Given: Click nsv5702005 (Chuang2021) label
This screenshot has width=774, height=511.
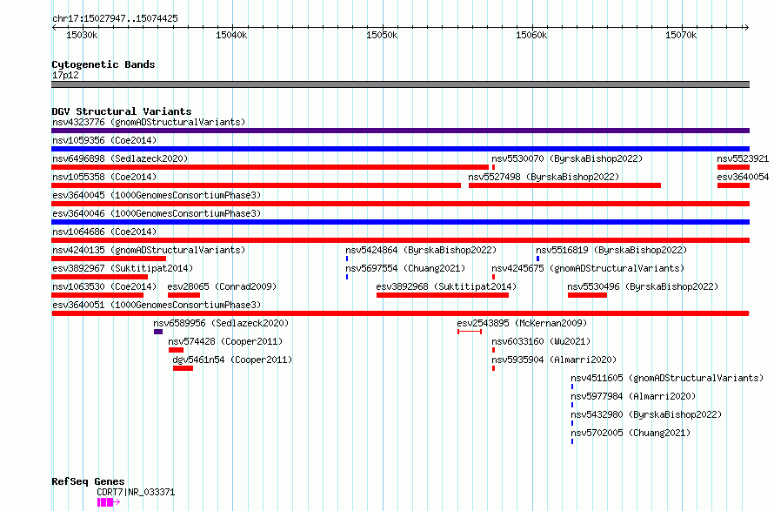Looking at the screenshot, I should (631, 433).
